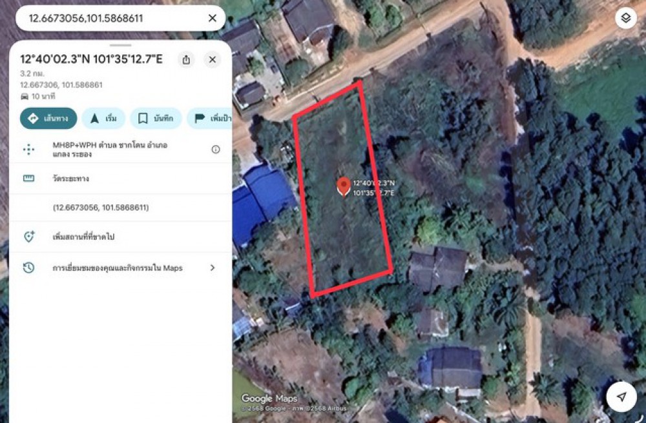Open the plus code info icon
This screenshot has height=423, width=646.
point(216,150)
